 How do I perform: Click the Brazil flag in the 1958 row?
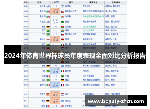48,31
